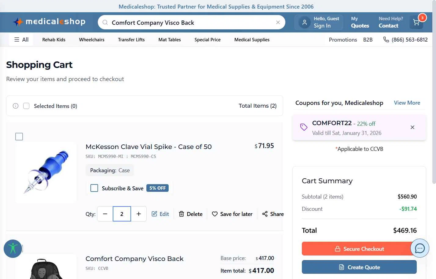Click the Discount -$91.74 value
Viewport: 436px width, 279px height.
coord(408,209)
